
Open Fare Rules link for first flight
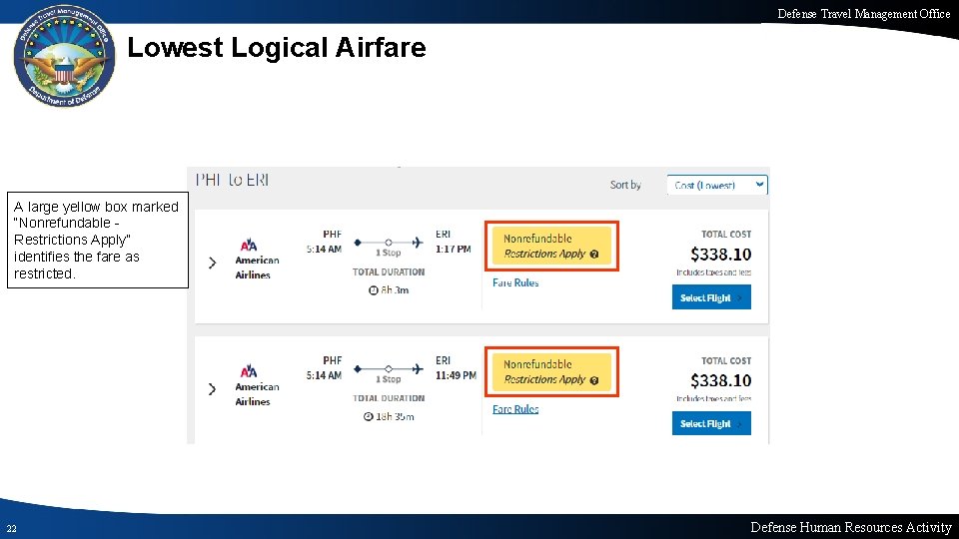click(x=515, y=283)
